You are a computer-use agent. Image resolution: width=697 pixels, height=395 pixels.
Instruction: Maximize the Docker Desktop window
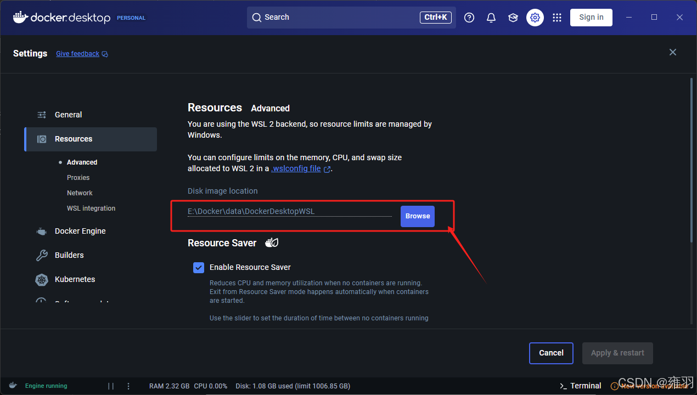click(654, 18)
